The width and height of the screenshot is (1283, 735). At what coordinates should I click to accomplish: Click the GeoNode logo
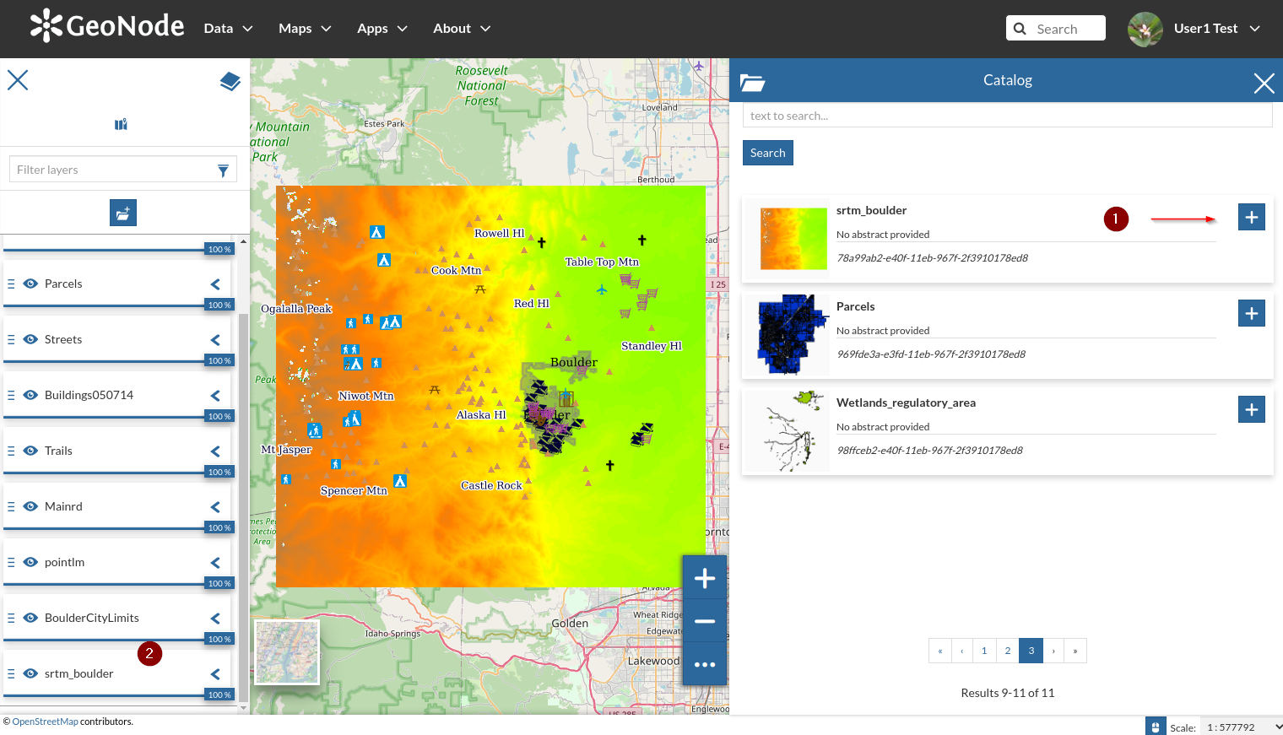coord(107,26)
